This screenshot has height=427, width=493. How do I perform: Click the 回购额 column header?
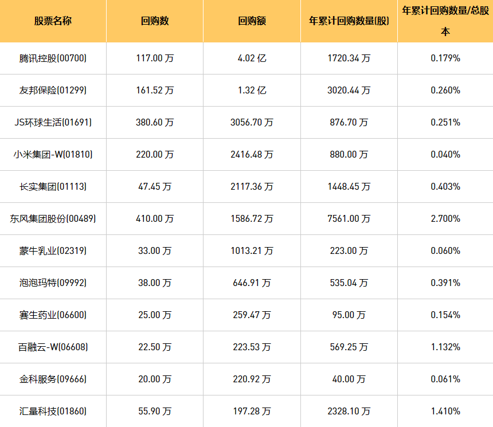tap(252, 21)
